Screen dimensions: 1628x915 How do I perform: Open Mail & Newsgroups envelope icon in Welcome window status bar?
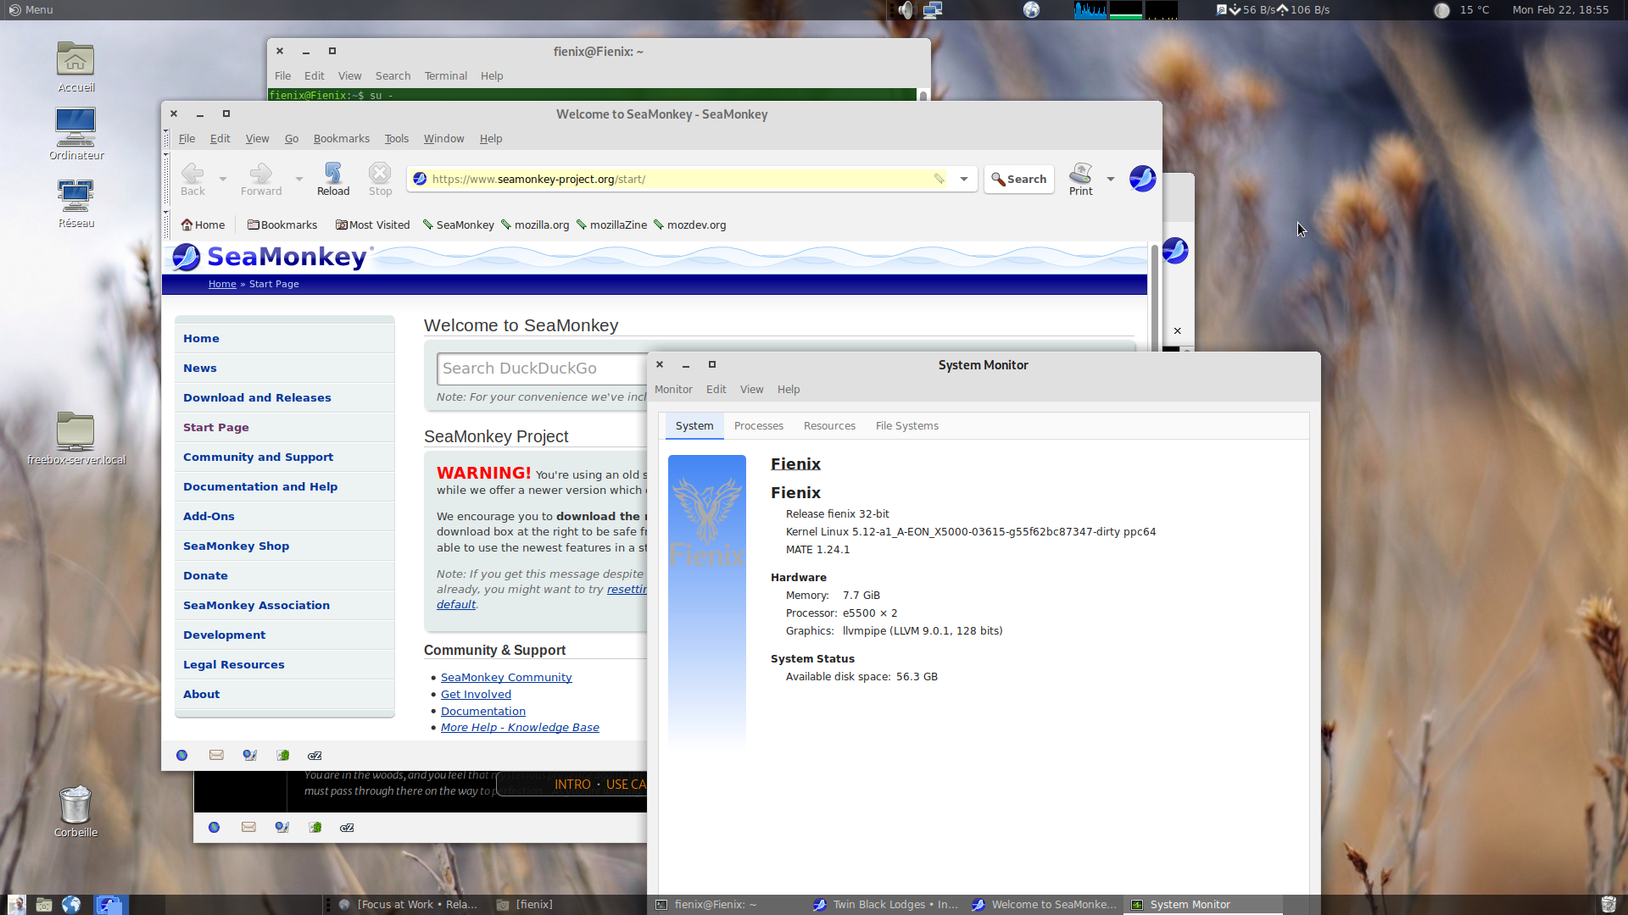(x=216, y=755)
